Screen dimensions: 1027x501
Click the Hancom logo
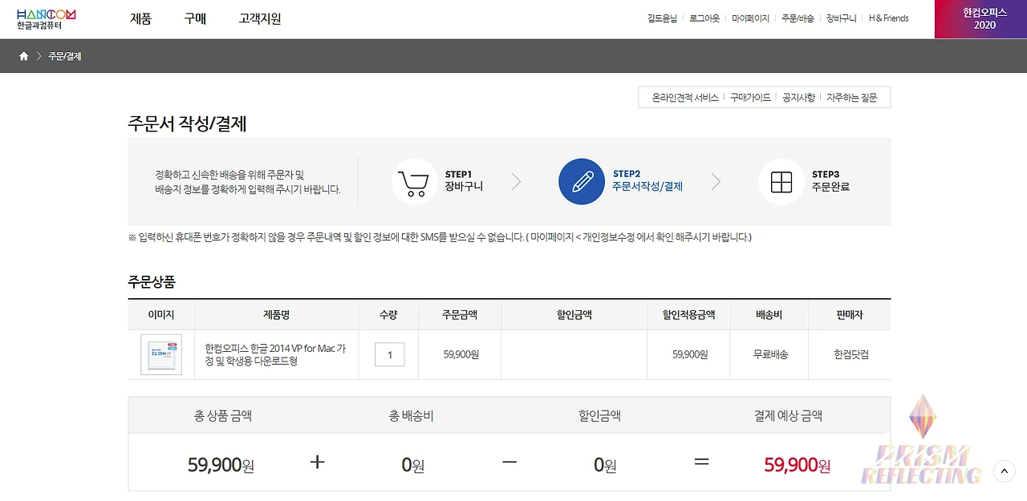46,19
